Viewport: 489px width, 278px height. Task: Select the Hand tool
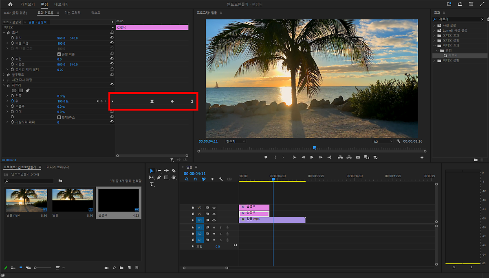point(174,178)
